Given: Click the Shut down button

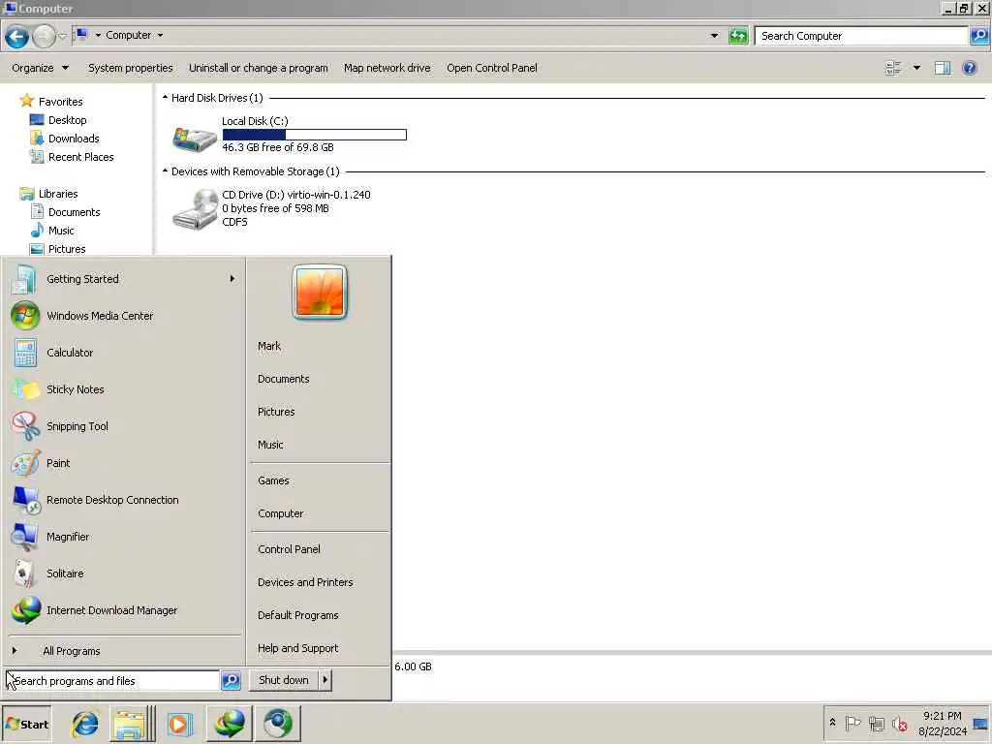Looking at the screenshot, I should (x=284, y=680).
